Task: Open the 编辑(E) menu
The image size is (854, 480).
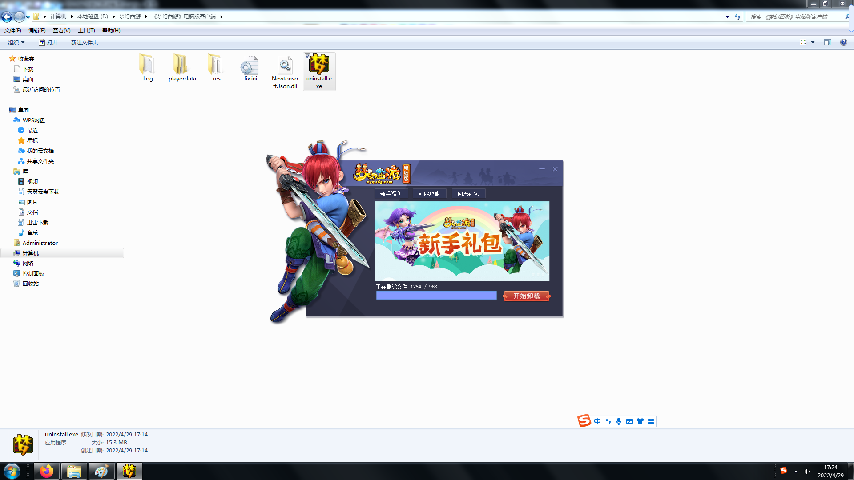Action: tap(37, 31)
